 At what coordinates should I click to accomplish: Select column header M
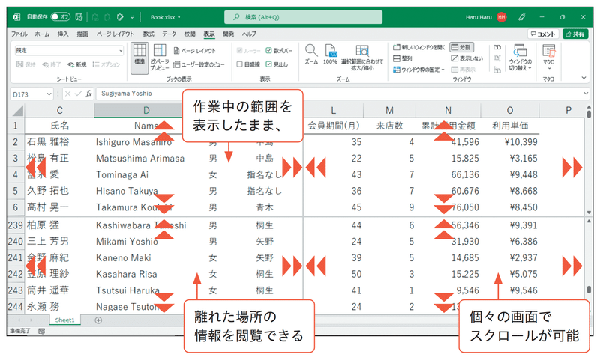click(x=389, y=110)
